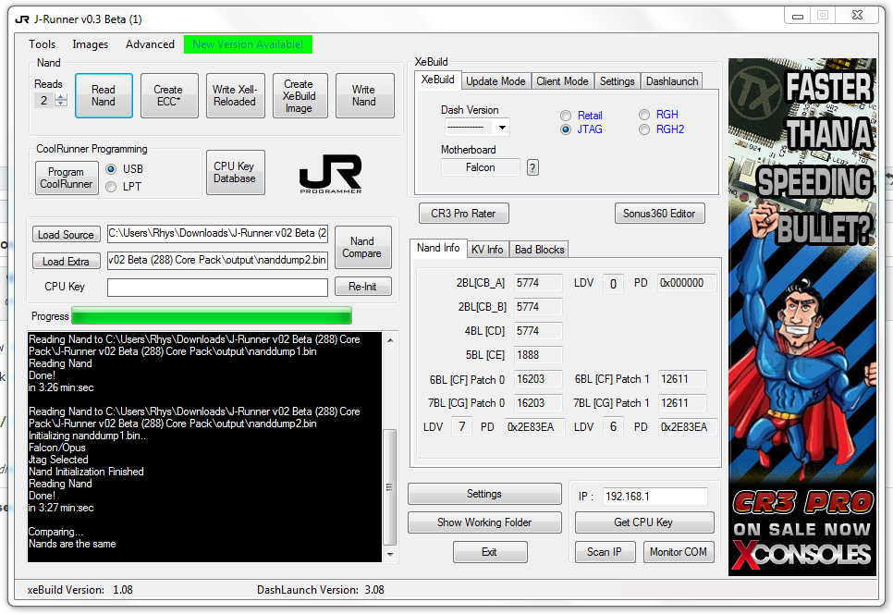Click New Version Available notice
Image resolution: width=893 pixels, height=614 pixels.
(248, 44)
